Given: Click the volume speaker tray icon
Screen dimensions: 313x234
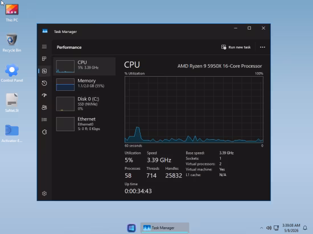Looking at the screenshot, I should click(x=269, y=228).
